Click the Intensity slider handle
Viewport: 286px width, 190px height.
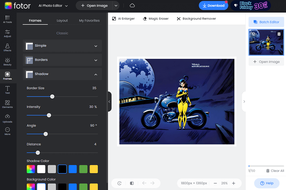(49, 115)
